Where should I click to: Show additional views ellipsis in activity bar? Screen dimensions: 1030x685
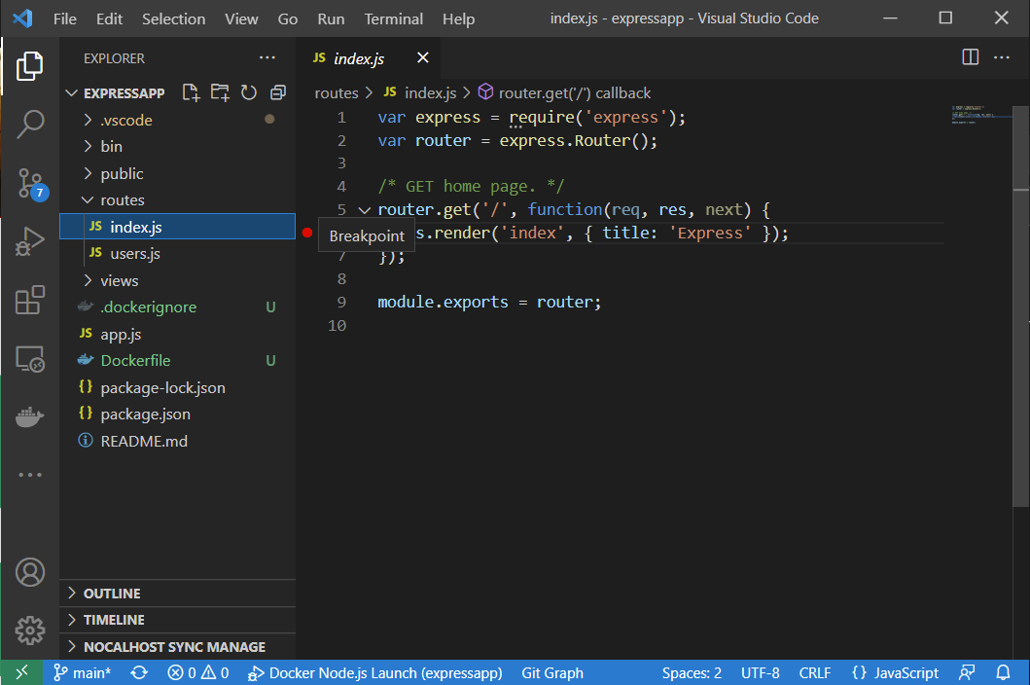click(x=29, y=474)
